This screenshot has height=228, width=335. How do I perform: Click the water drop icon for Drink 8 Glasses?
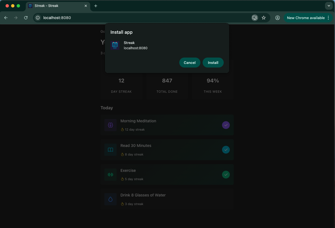point(110,199)
